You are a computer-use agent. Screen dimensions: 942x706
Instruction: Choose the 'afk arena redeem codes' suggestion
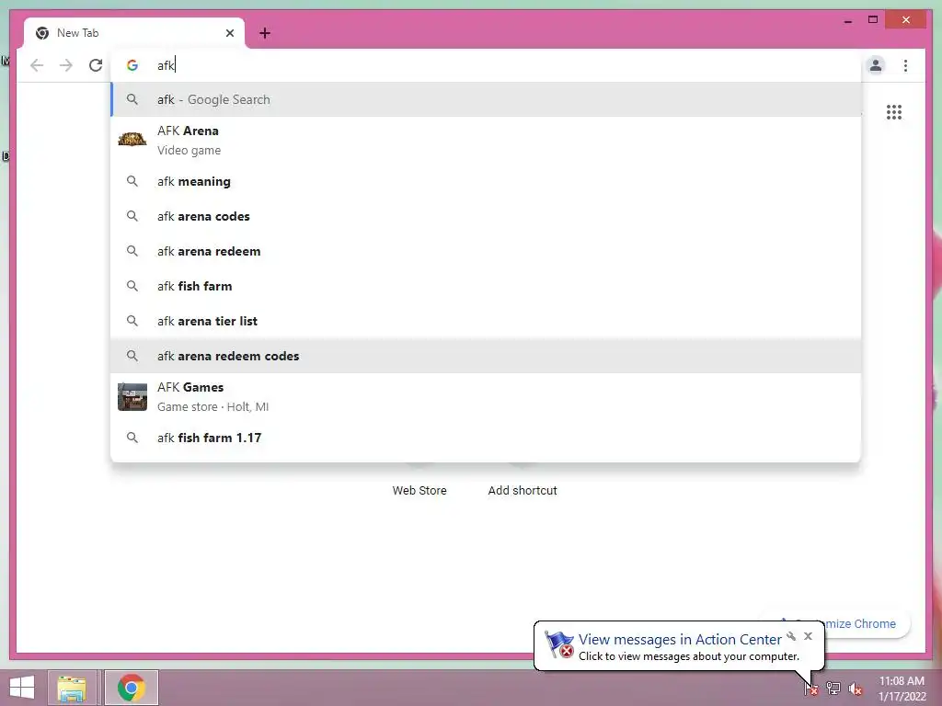pyautogui.click(x=486, y=356)
